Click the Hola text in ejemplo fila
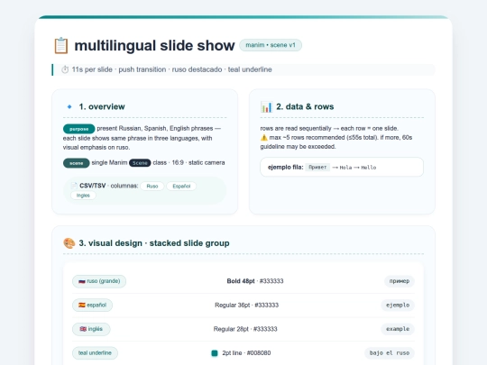 pos(345,168)
